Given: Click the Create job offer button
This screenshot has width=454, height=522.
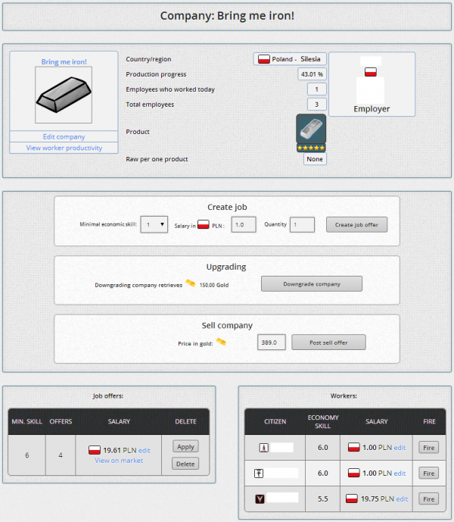Looking at the screenshot, I should click(356, 225).
